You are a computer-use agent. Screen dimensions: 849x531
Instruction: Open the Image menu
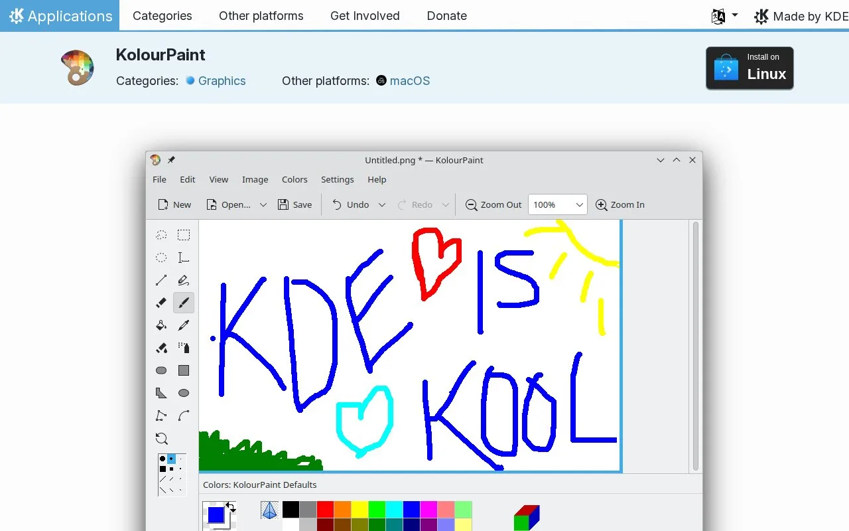click(255, 179)
